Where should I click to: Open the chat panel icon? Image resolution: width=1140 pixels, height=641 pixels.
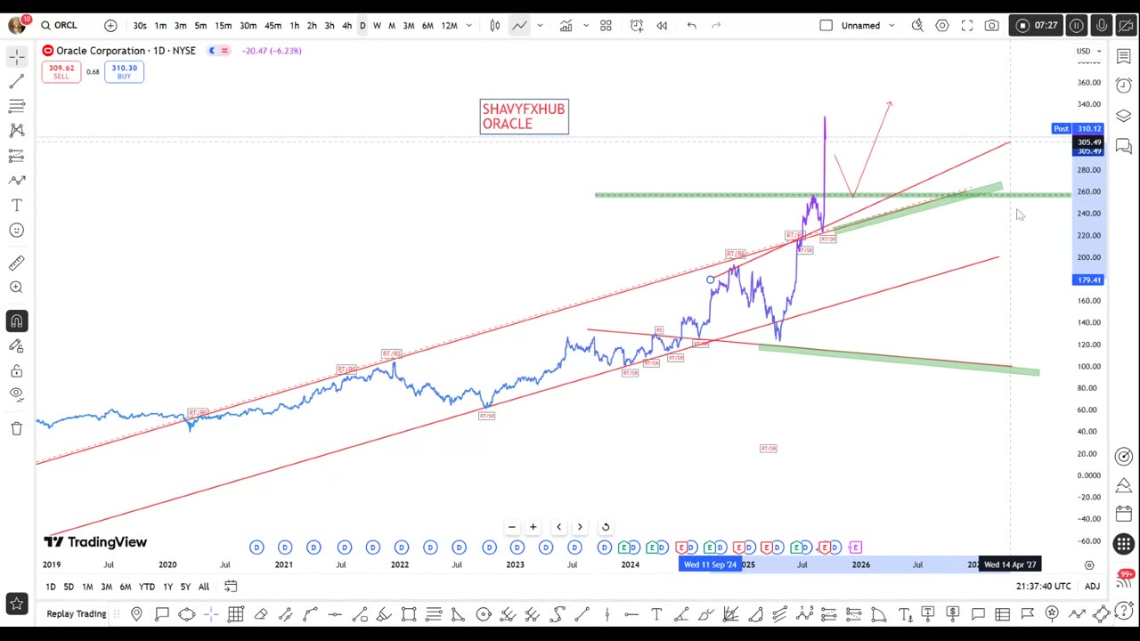tap(1124, 145)
